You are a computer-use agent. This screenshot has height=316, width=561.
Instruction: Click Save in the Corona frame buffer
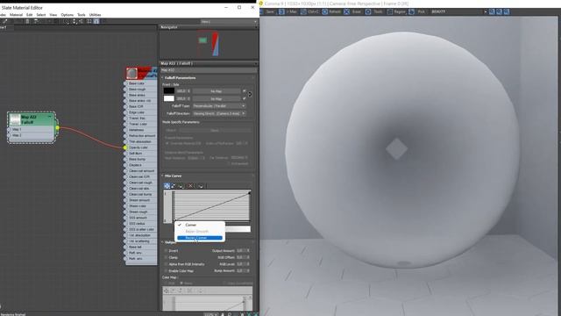tap(270, 11)
